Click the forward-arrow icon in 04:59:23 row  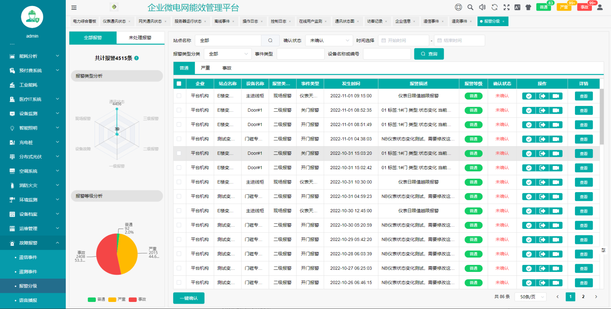[x=542, y=197]
